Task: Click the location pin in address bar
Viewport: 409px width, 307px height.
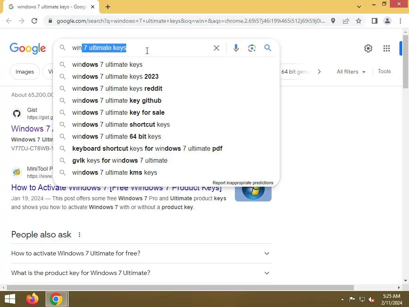Action: pyautogui.click(x=333, y=21)
